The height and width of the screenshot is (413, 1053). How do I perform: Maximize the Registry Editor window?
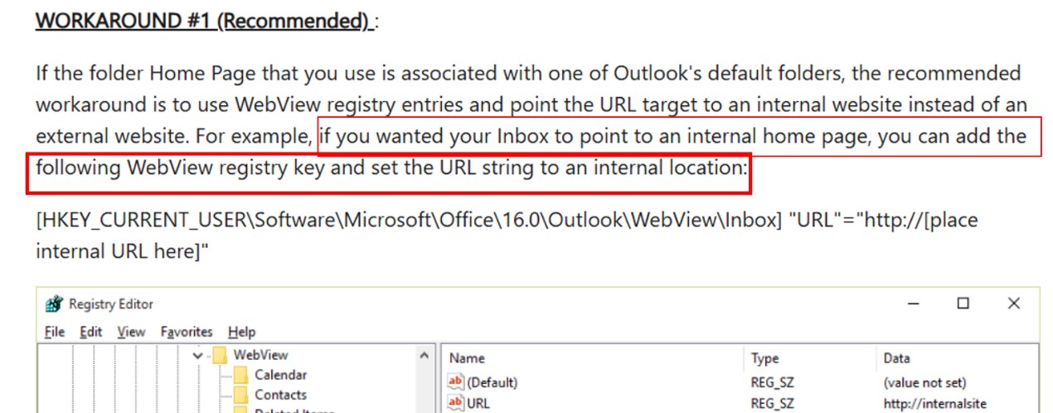tap(963, 304)
